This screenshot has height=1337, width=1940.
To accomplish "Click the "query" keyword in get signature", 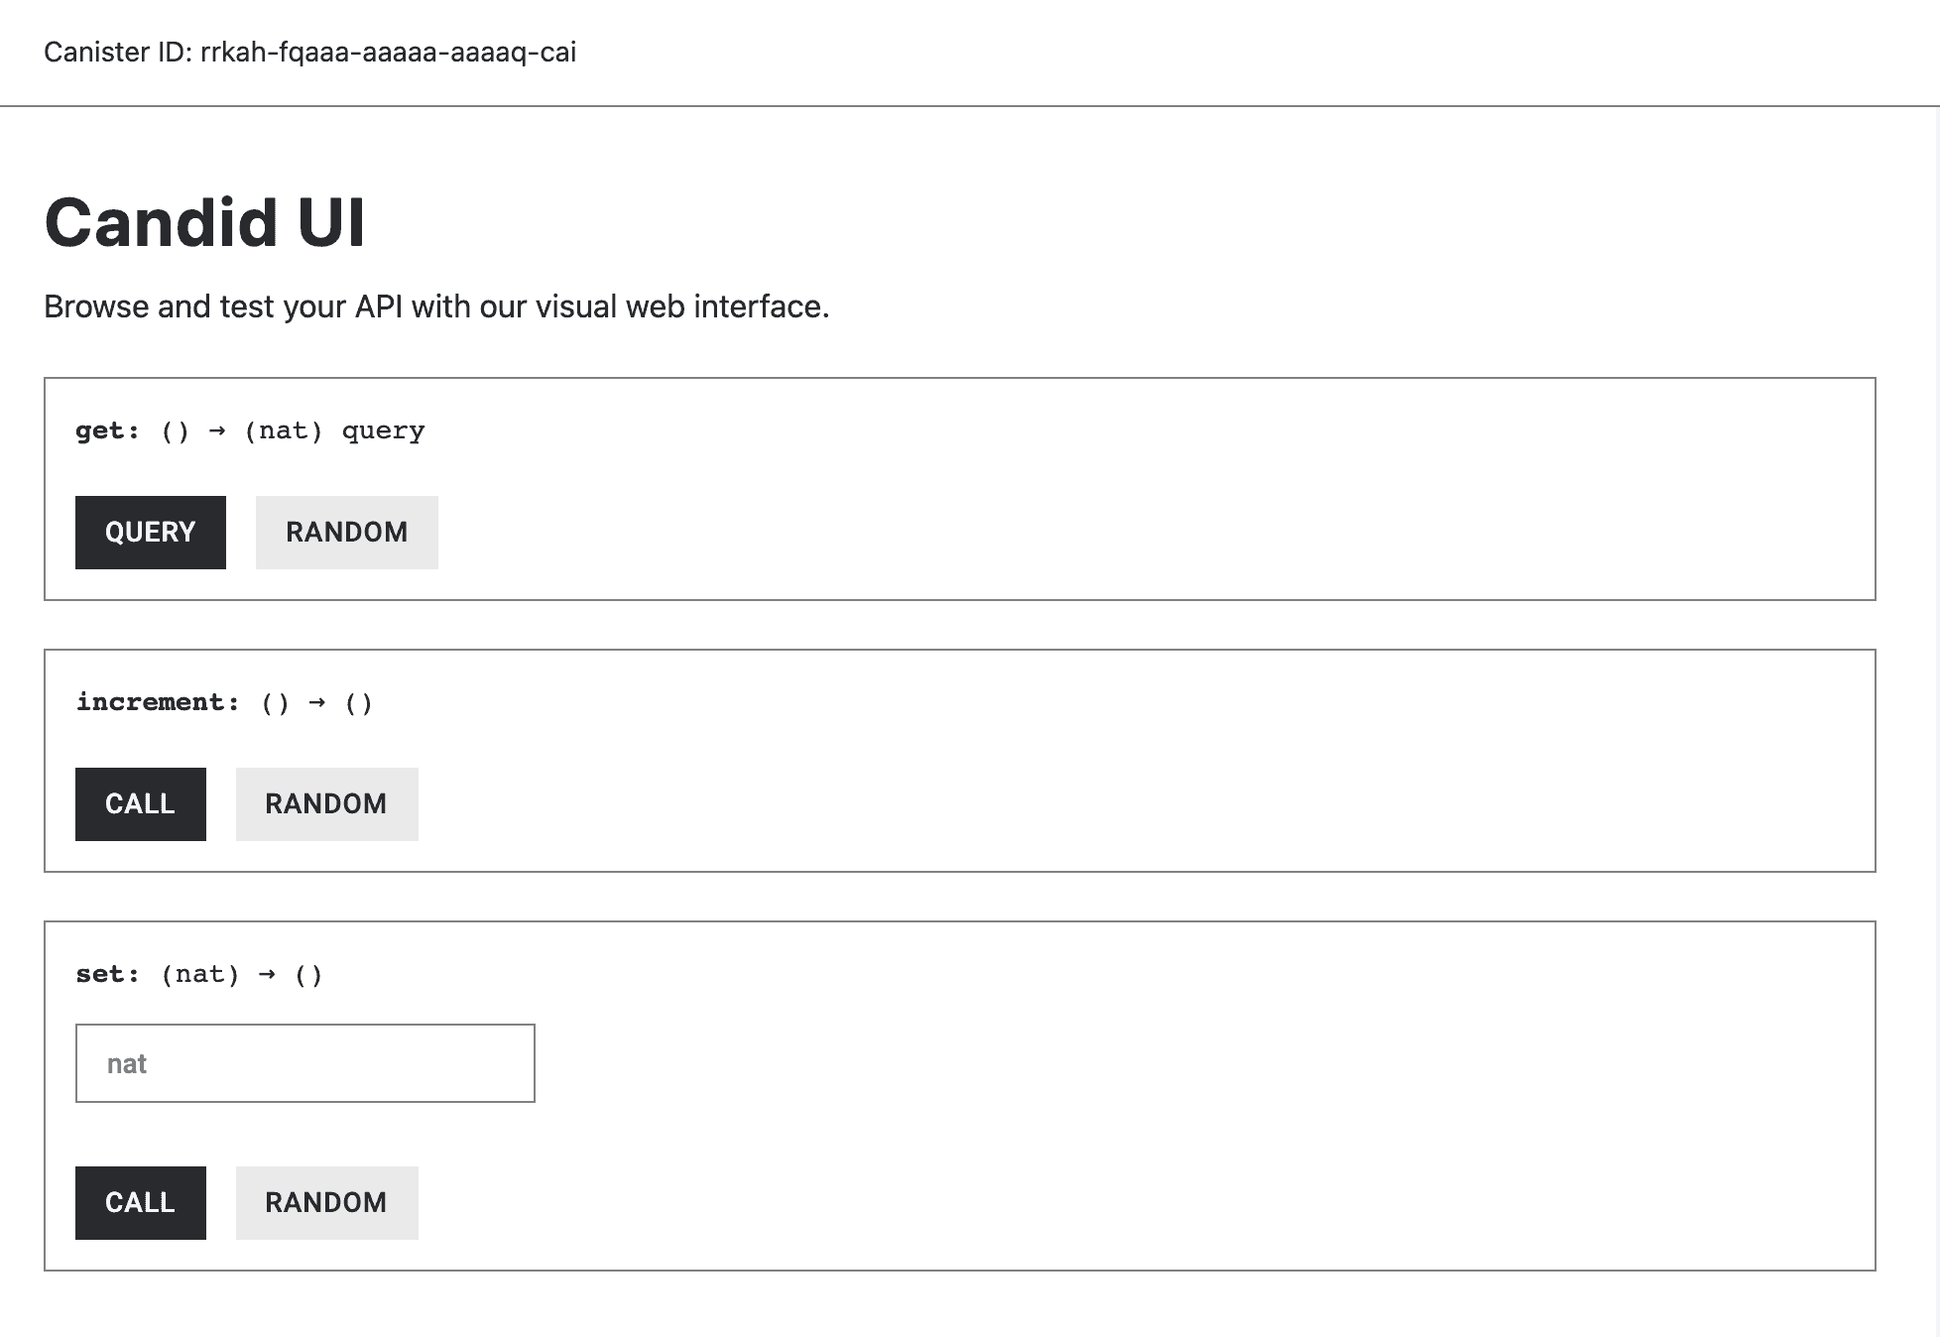I will click(383, 430).
